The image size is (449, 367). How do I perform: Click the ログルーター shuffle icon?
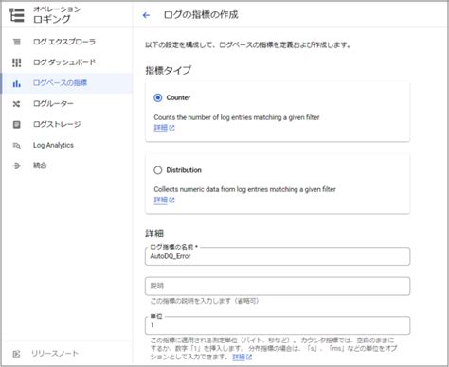point(17,104)
